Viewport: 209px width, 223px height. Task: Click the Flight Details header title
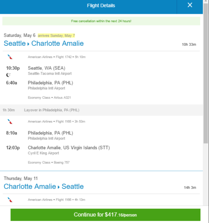point(101,6)
